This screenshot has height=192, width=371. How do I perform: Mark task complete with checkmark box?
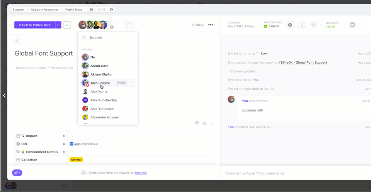(67, 25)
